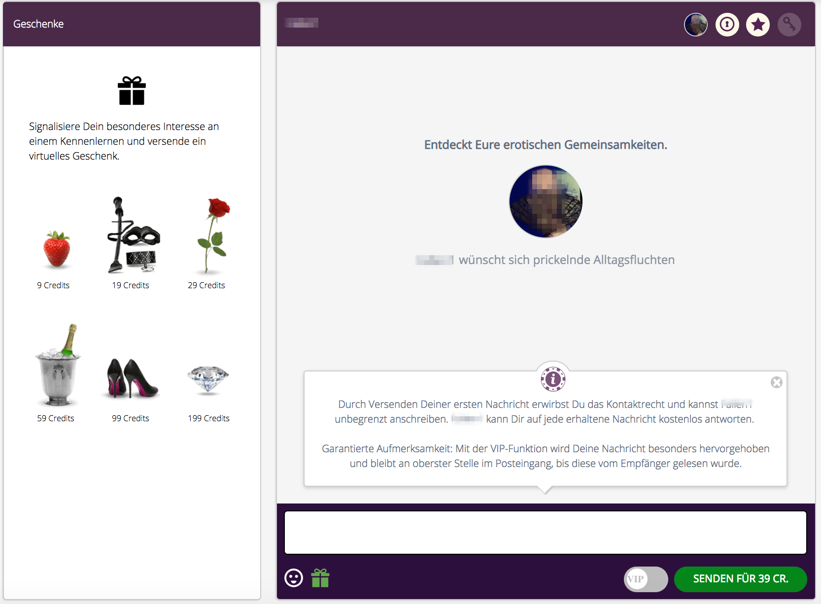The width and height of the screenshot is (821, 604).
Task: Click the purple info icon on tooltip
Action: 553,379
